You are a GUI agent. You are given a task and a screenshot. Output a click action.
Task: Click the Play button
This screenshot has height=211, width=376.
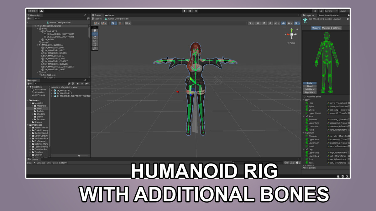(185, 11)
